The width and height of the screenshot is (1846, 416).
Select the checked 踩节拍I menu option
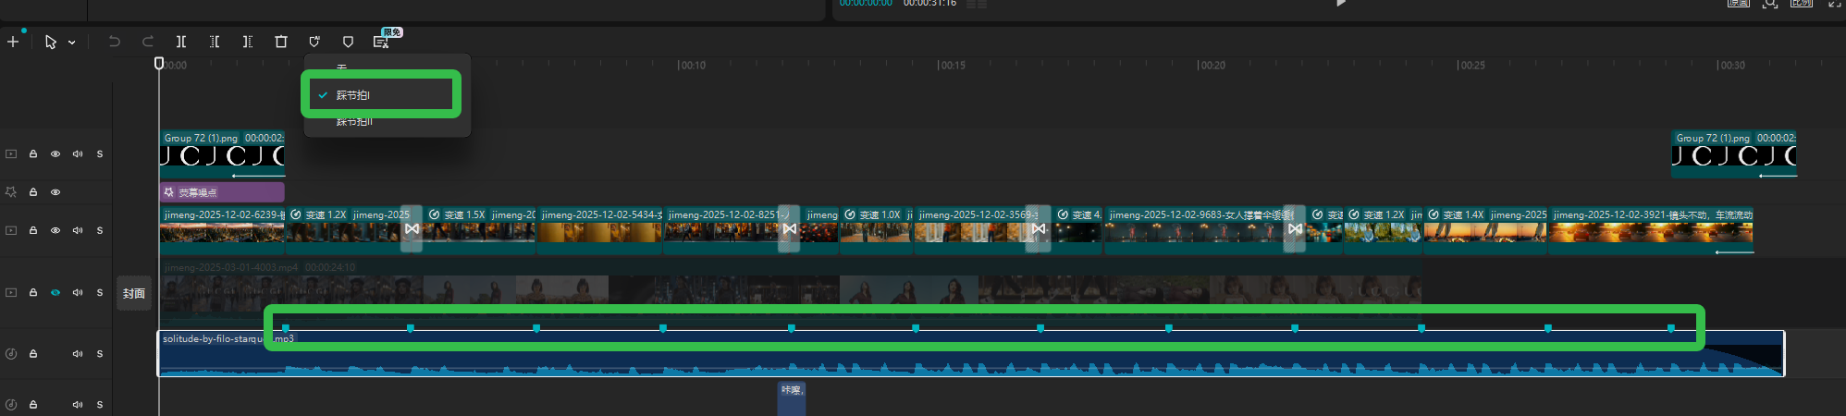pyautogui.click(x=353, y=95)
